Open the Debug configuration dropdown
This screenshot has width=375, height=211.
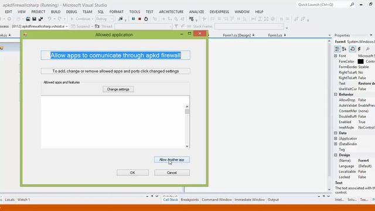(x=104, y=19)
